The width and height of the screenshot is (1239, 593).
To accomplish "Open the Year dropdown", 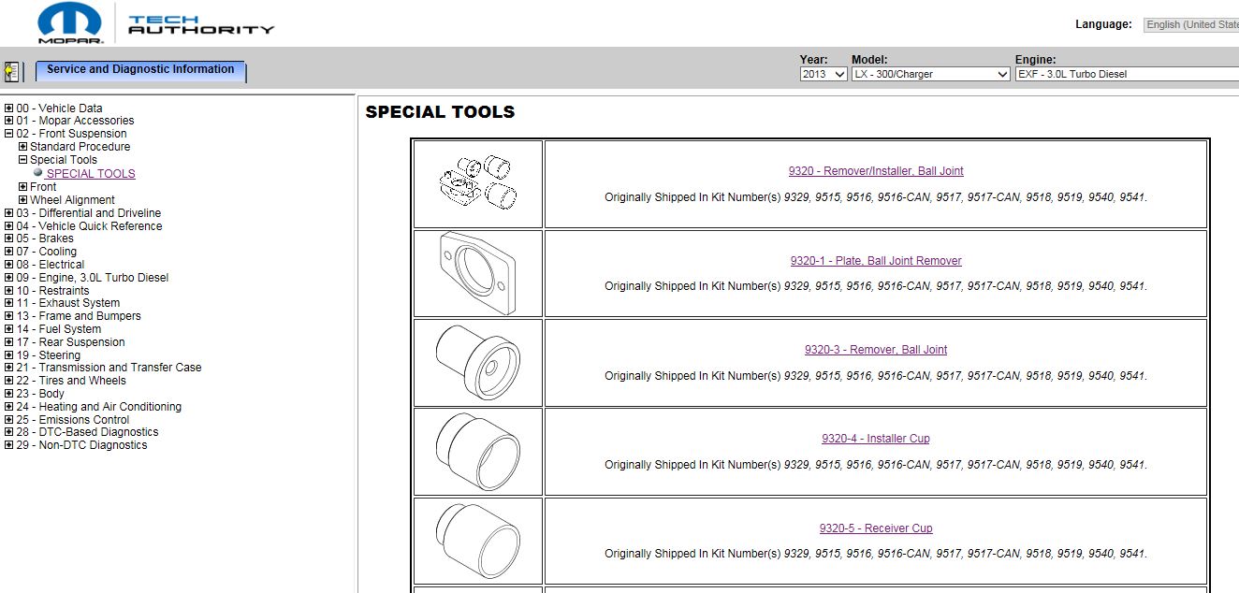I will point(824,74).
